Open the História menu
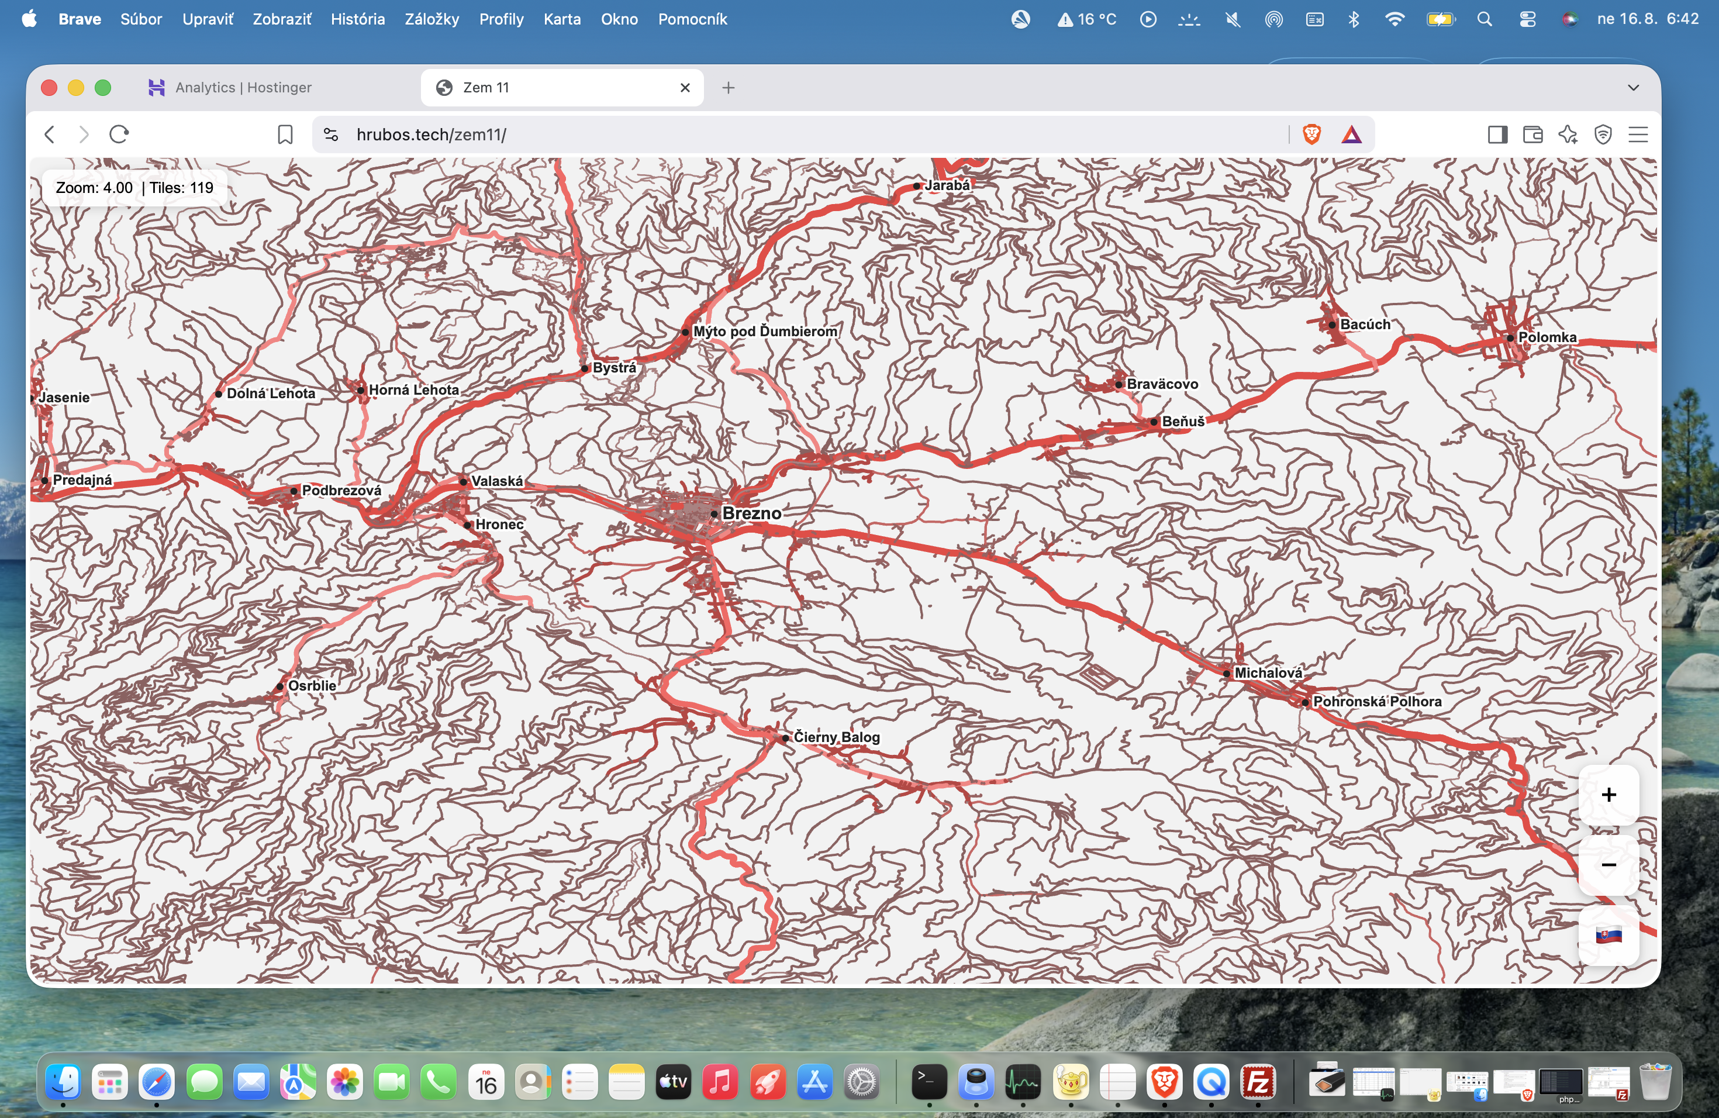Viewport: 1719px width, 1118px height. pos(357,19)
